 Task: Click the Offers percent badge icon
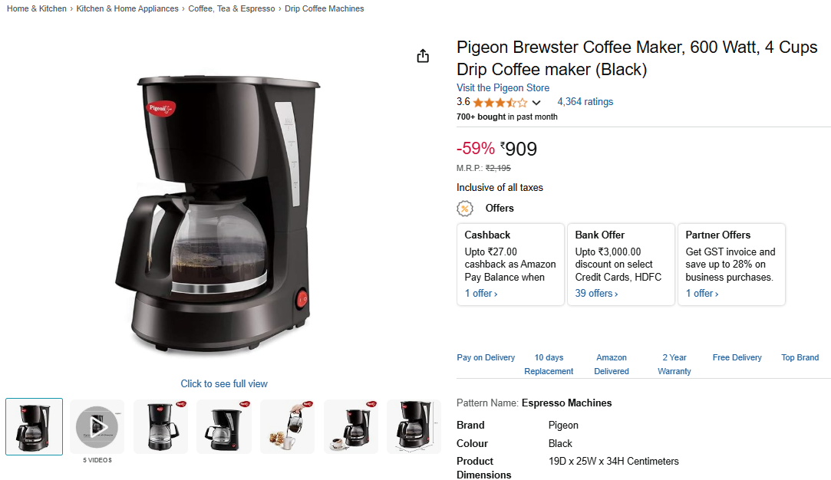pos(465,209)
